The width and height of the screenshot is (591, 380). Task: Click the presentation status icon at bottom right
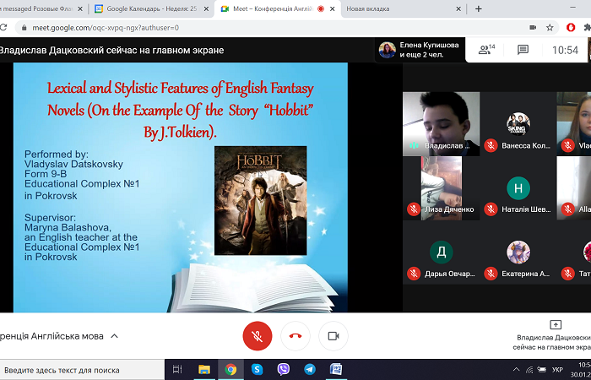tap(556, 325)
